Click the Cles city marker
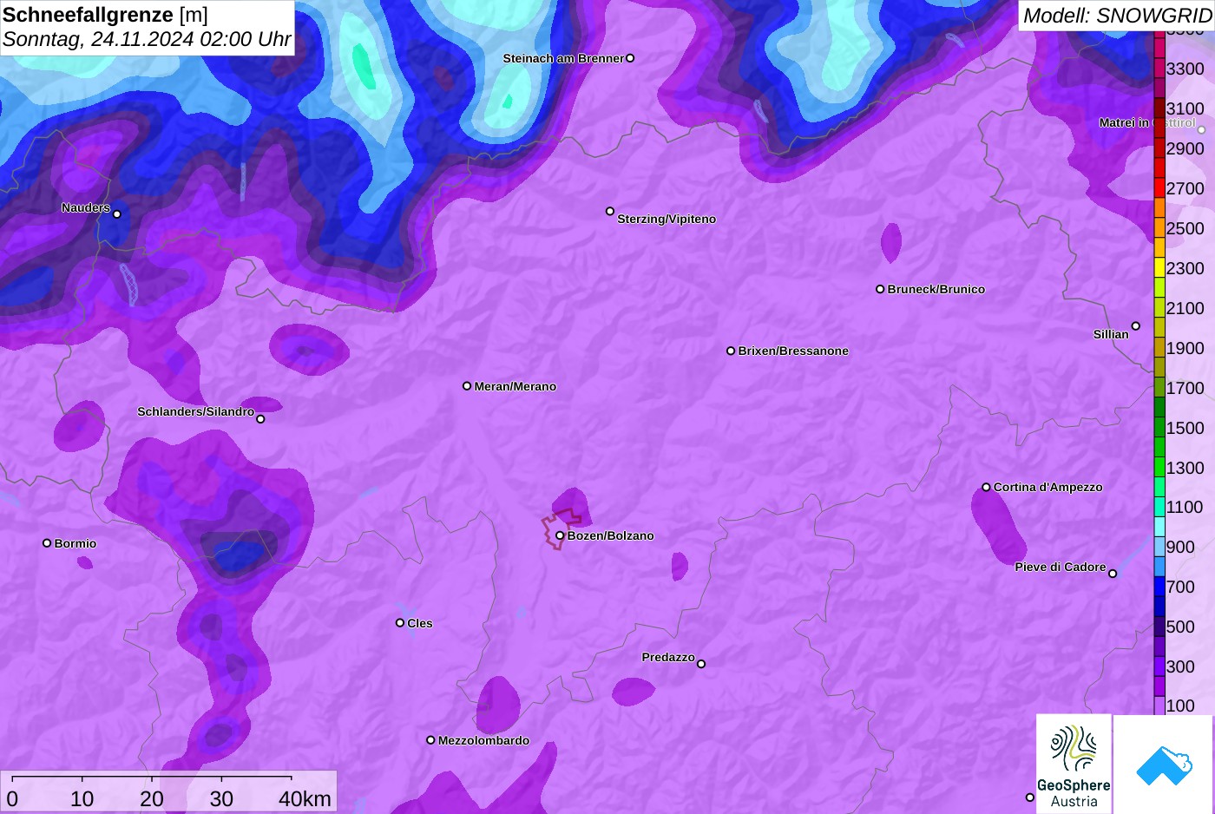The height and width of the screenshot is (814, 1215). pos(400,622)
